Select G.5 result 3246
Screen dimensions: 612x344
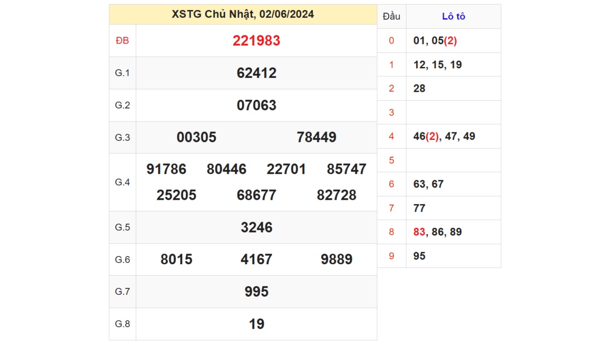[x=256, y=227]
